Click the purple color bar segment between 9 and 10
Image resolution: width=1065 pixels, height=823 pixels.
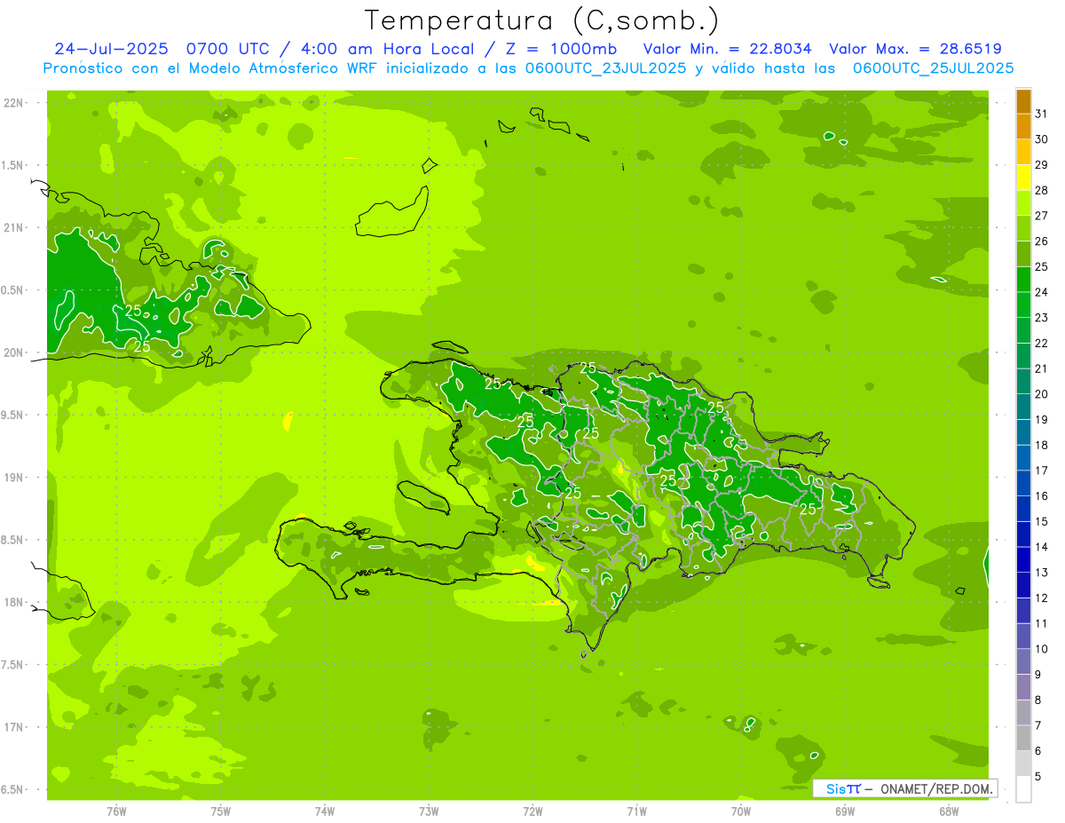[x=1023, y=661]
